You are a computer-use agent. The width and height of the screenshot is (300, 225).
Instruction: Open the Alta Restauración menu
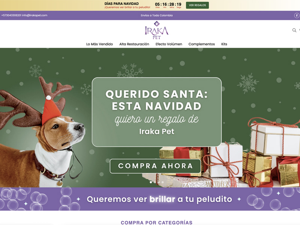click(x=134, y=44)
